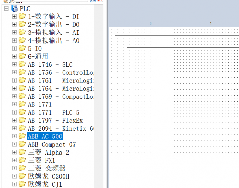
Task: Click the 三菱 Alpha 2 folder icon
Action: click(x=22, y=152)
